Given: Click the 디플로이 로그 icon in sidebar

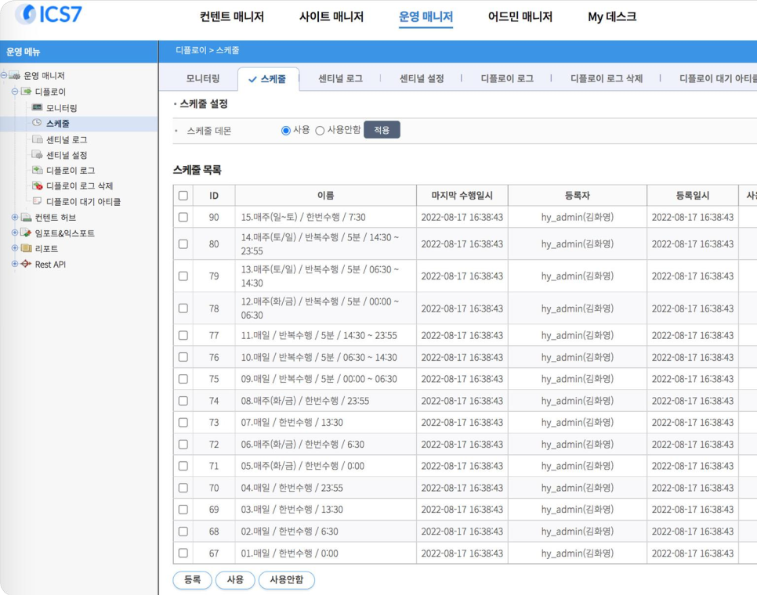Looking at the screenshot, I should pyautogui.click(x=37, y=170).
